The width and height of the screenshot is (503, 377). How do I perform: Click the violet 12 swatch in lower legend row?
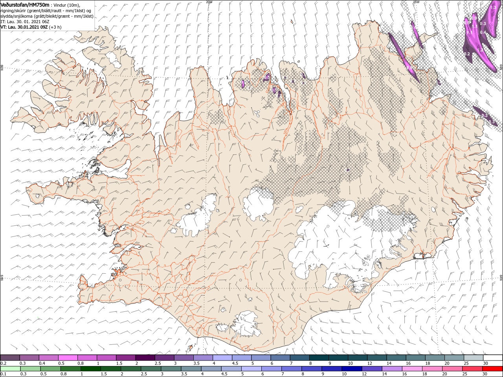tap(371, 368)
